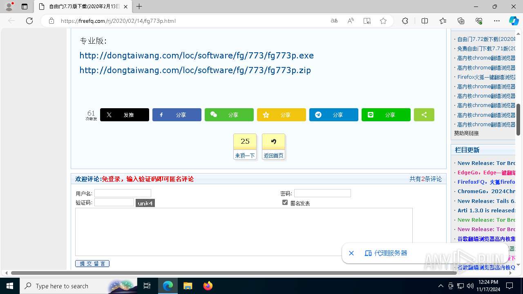Open 自由门7.72版下载 sidebar link

pyautogui.click(x=486, y=39)
